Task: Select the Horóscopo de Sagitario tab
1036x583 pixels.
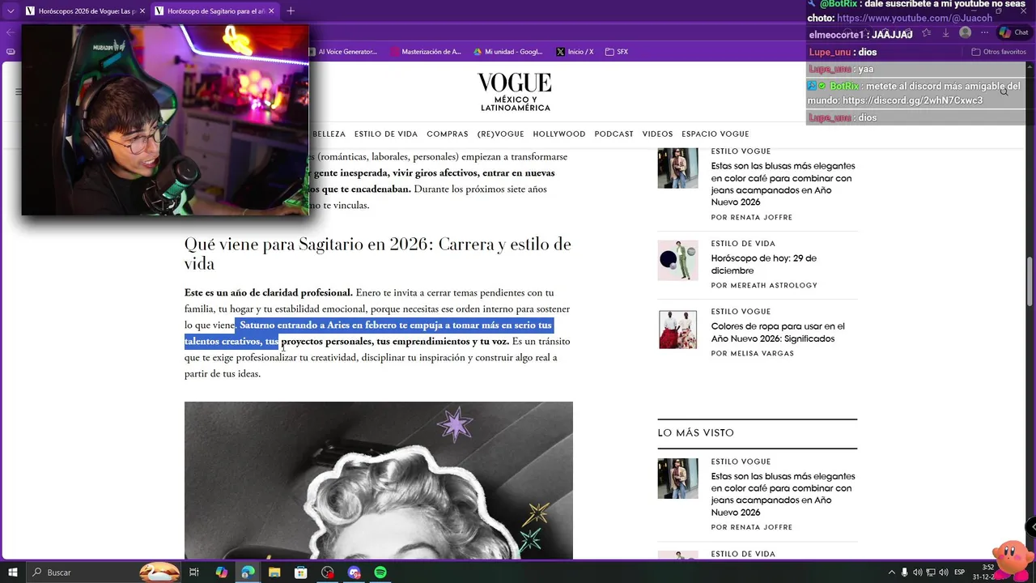Action: (x=214, y=11)
